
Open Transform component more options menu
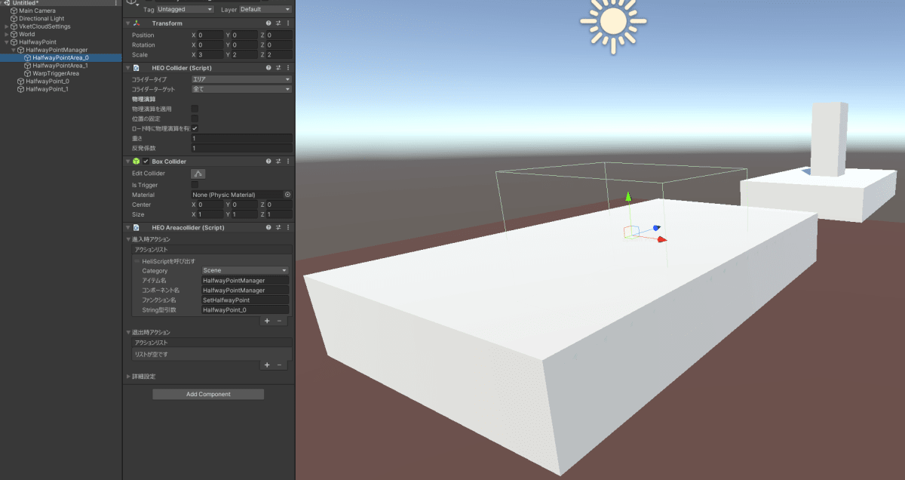(288, 23)
